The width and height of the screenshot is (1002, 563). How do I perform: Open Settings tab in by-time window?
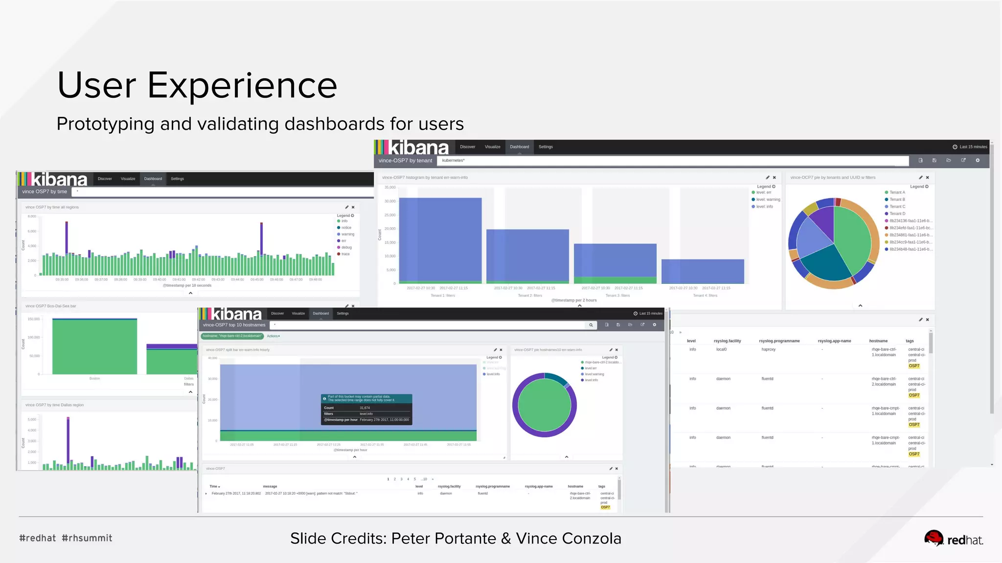[x=178, y=179]
